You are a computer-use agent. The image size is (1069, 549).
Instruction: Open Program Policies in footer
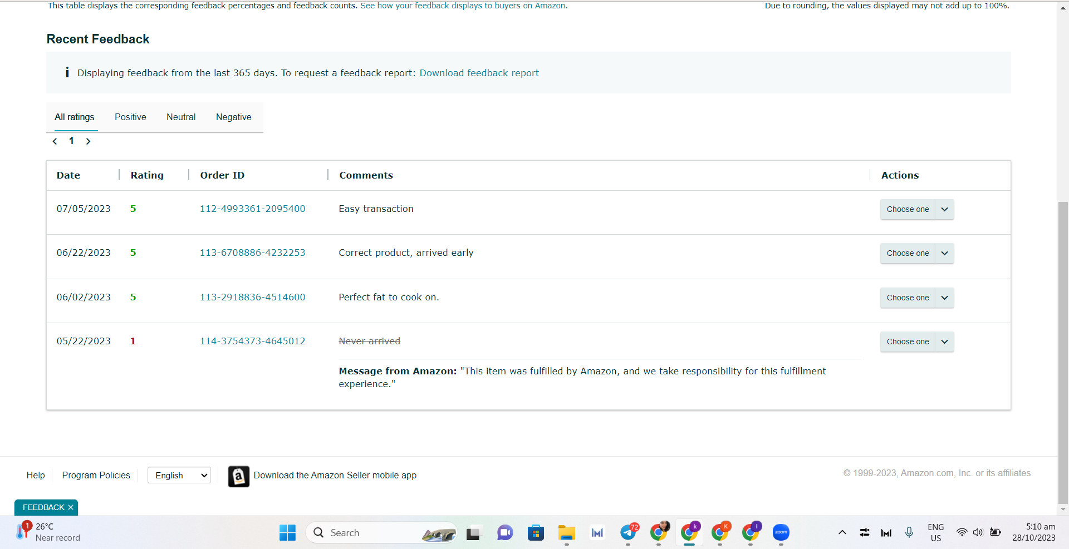(96, 475)
